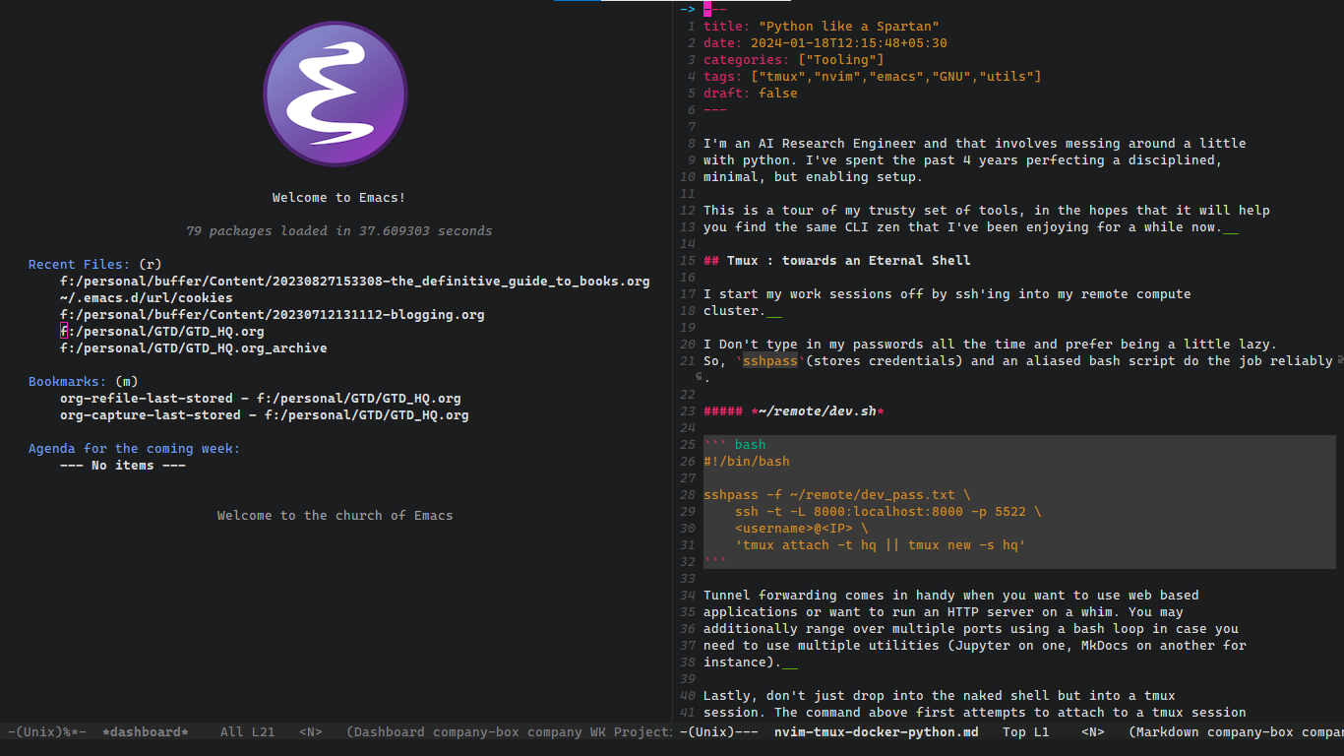
Task: Click nvim-tmux-docker-python.md buffer name in mode line
Action: 877,731
